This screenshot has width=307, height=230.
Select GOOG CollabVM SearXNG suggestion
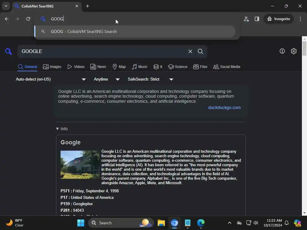(135, 31)
